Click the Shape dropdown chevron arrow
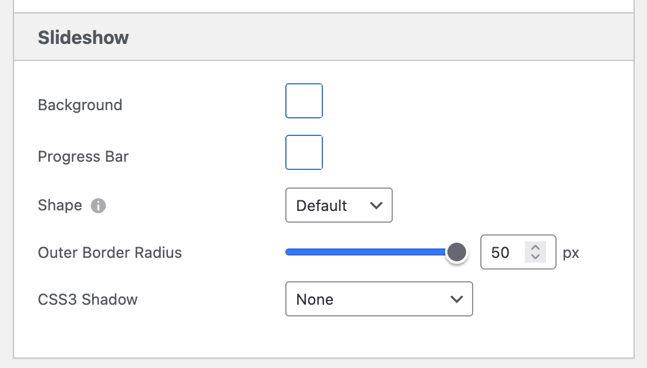 point(376,205)
